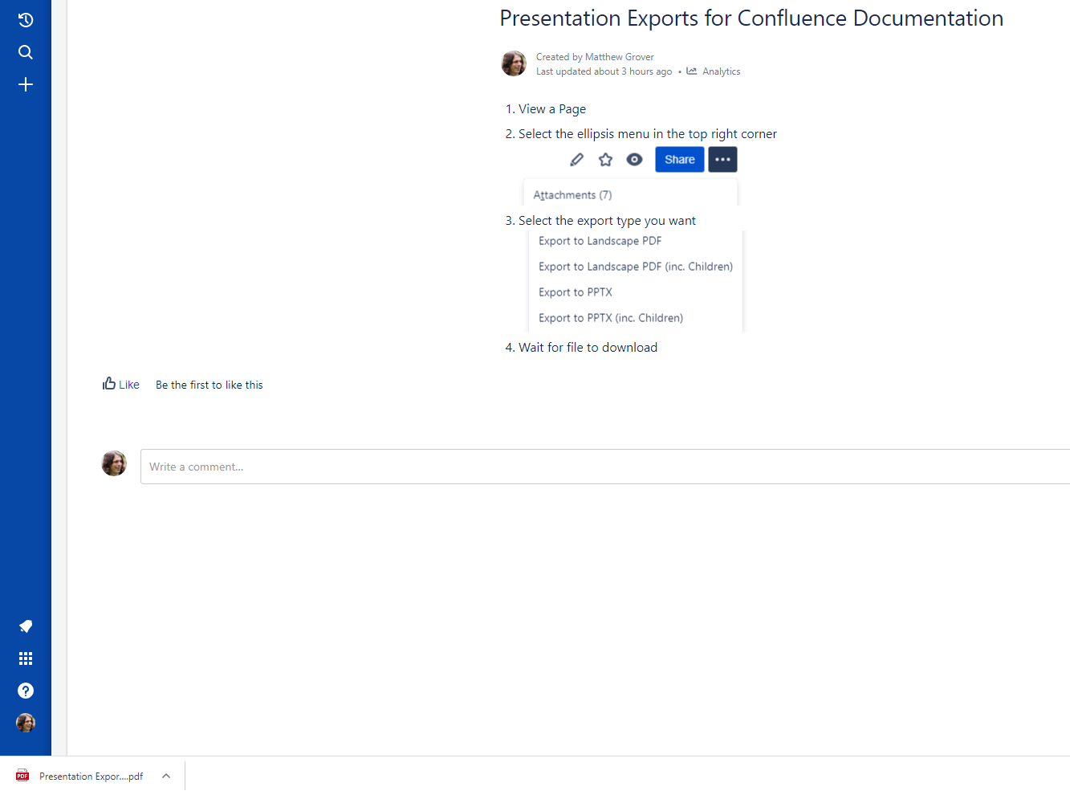1070x795 pixels.
Task: Open the help question mark icon
Action: (x=26, y=691)
